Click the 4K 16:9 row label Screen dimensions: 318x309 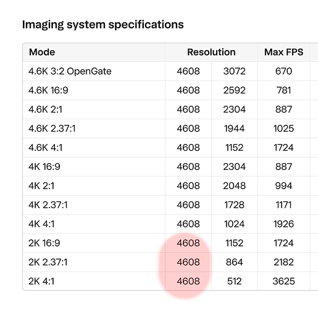click(x=44, y=167)
